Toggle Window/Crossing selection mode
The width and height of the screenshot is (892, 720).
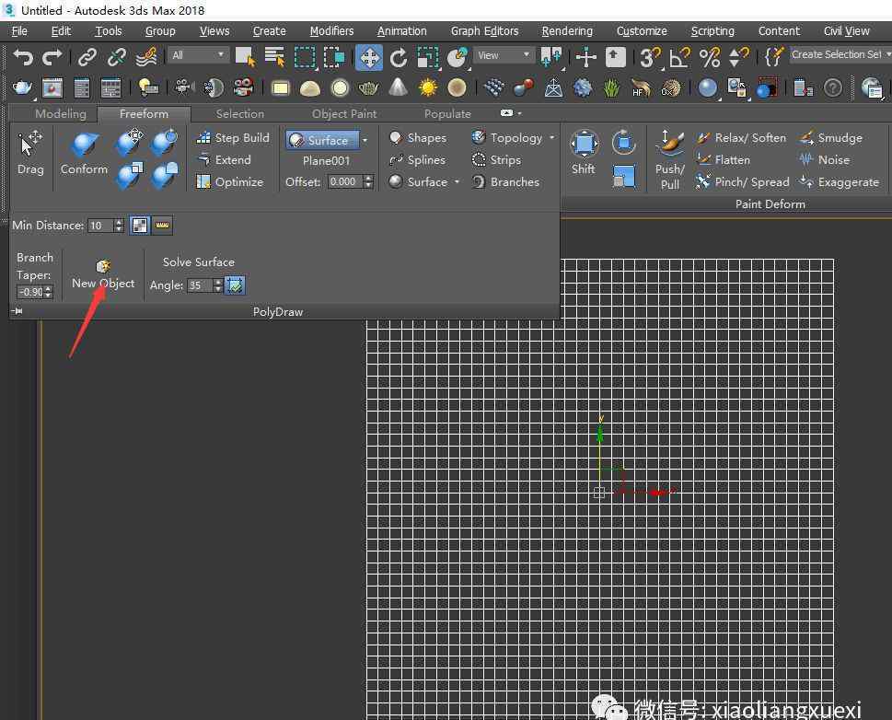pyautogui.click(x=334, y=57)
